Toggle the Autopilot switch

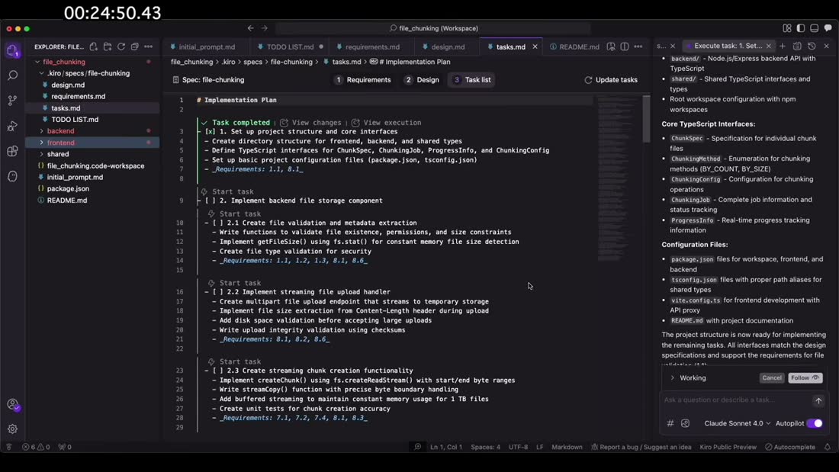point(815,423)
